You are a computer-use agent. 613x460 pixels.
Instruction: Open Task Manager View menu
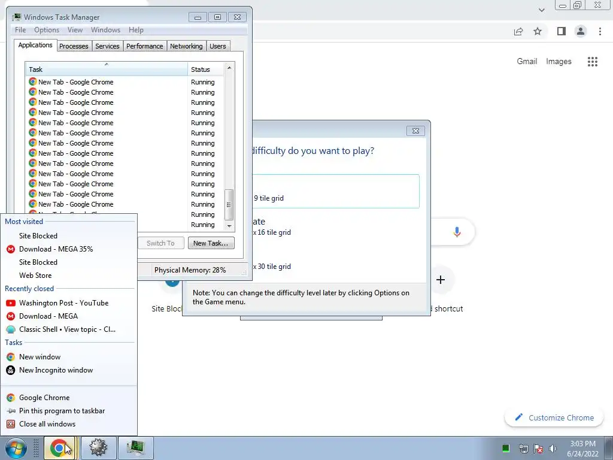(75, 30)
